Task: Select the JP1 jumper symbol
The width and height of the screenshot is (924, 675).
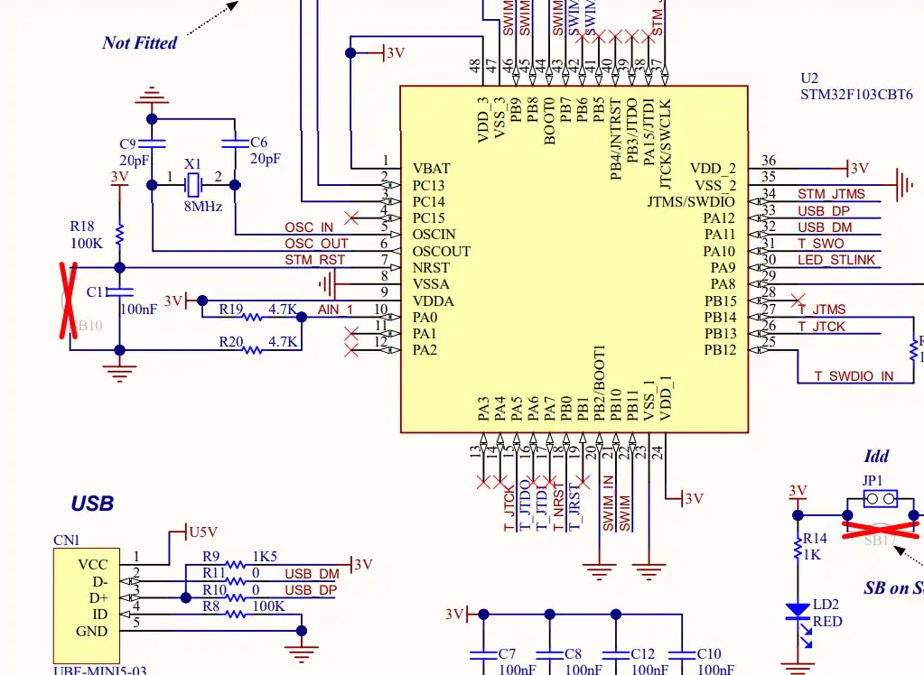Action: [881, 499]
